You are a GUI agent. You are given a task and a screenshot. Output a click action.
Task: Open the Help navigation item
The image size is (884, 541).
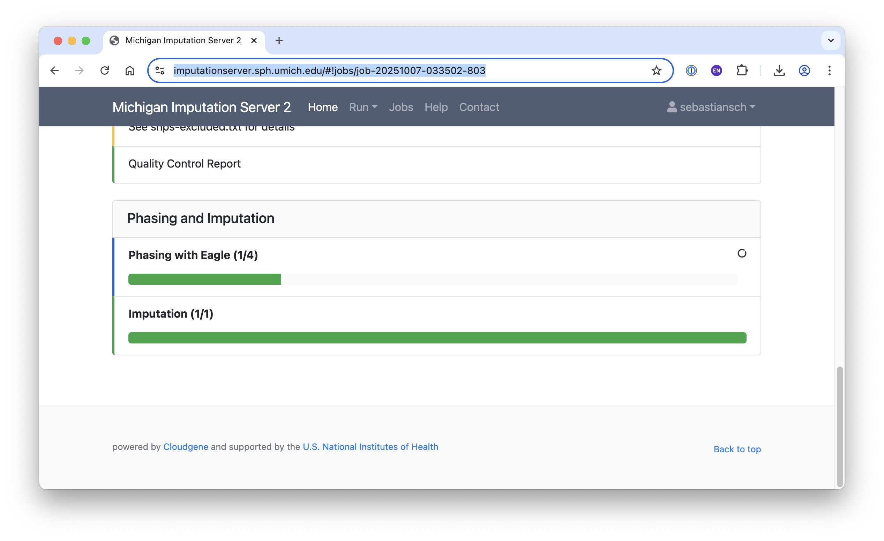click(436, 107)
